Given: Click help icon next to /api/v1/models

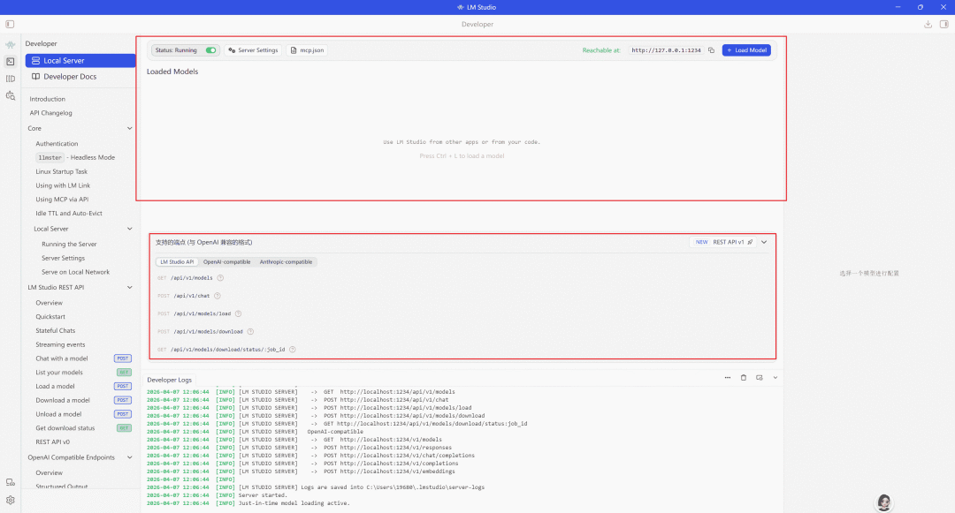Looking at the screenshot, I should tap(220, 278).
